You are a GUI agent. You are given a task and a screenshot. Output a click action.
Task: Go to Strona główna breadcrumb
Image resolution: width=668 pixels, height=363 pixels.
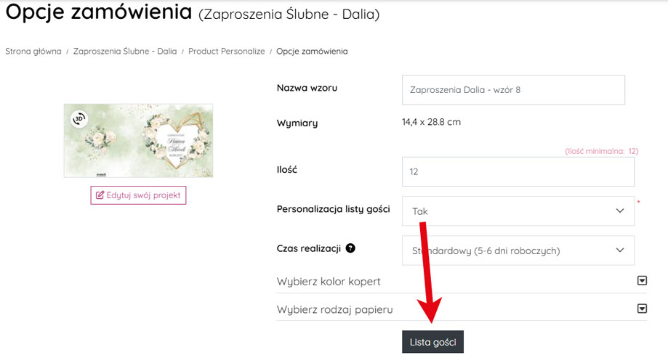pos(33,52)
